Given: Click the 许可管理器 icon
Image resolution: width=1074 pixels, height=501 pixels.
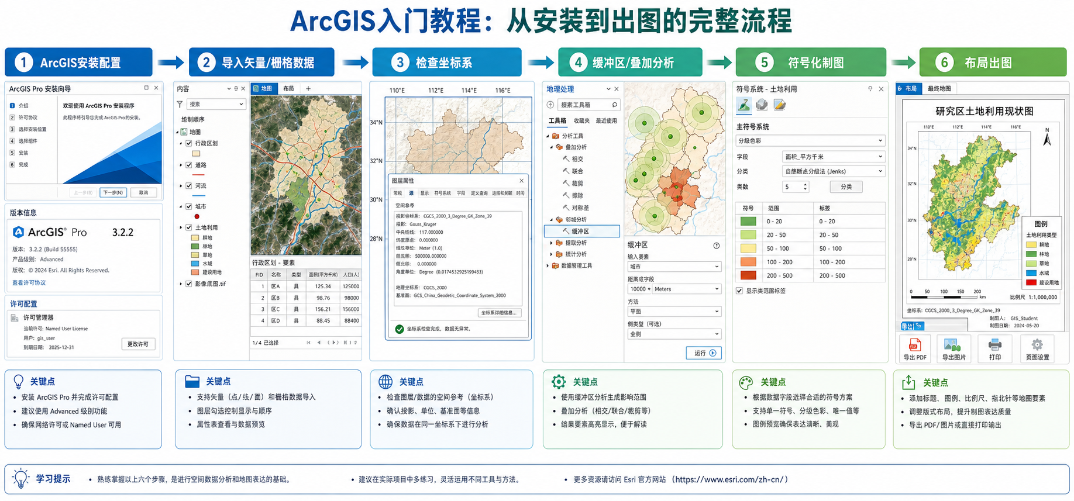Looking at the screenshot, I should click(x=15, y=318).
